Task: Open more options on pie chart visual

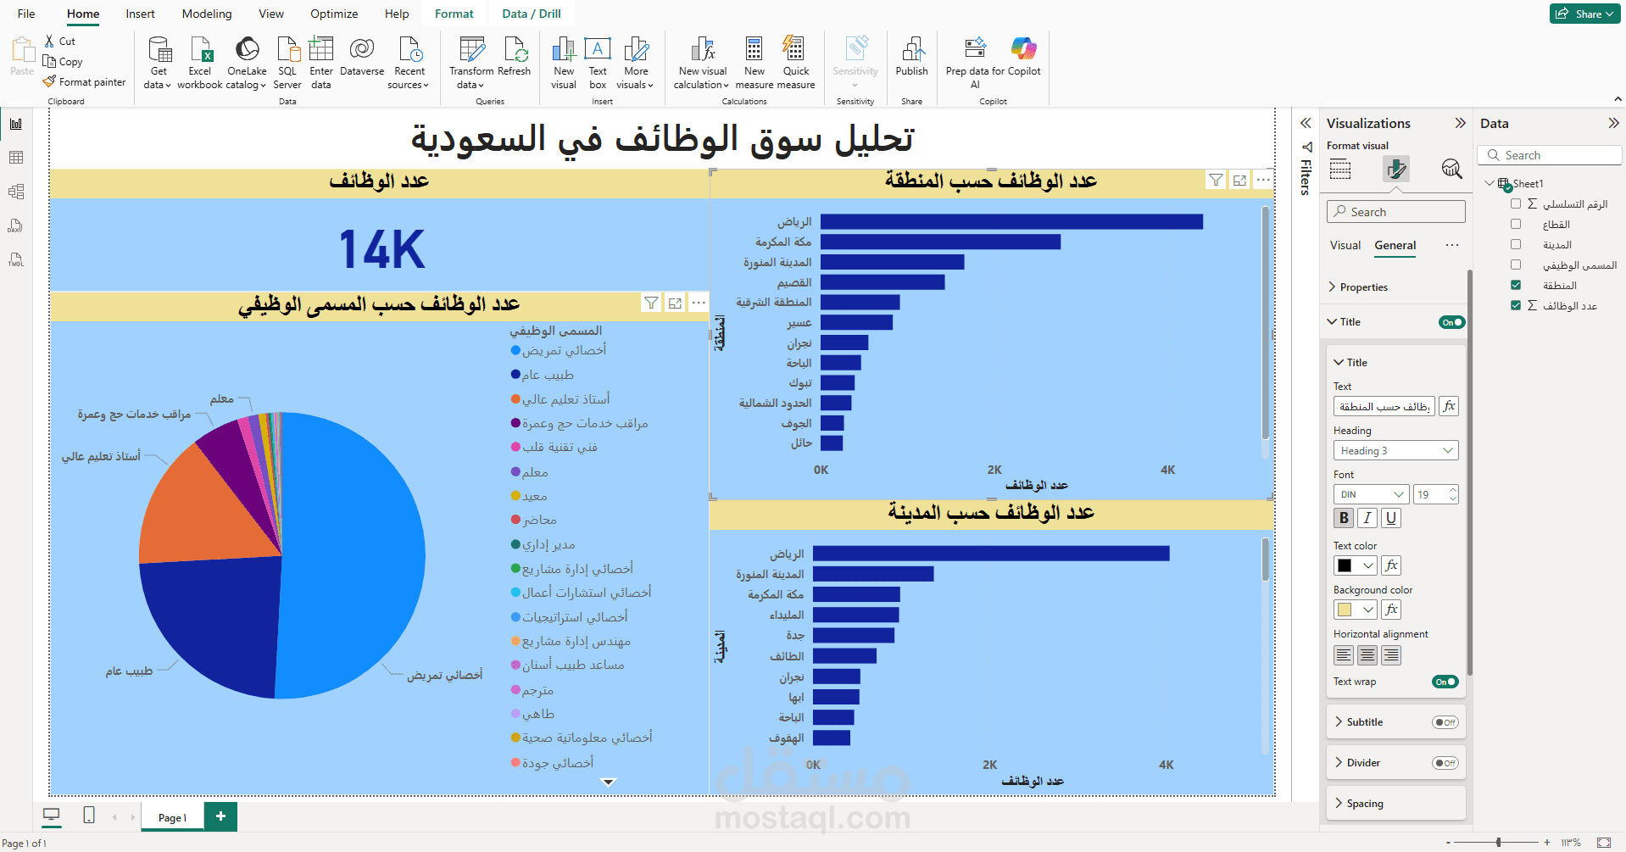Action: pyautogui.click(x=699, y=303)
